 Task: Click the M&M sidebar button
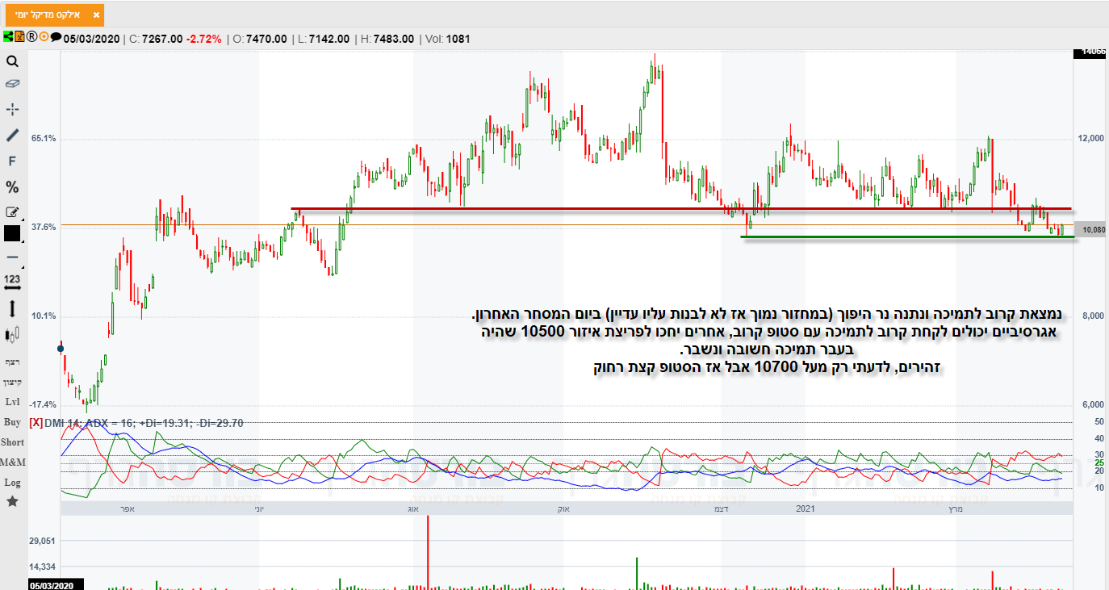12,462
